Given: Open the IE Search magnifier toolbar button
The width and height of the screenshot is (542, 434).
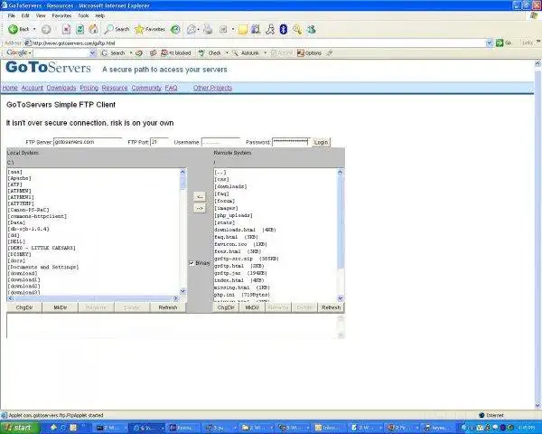Looking at the screenshot, I should click(117, 30).
